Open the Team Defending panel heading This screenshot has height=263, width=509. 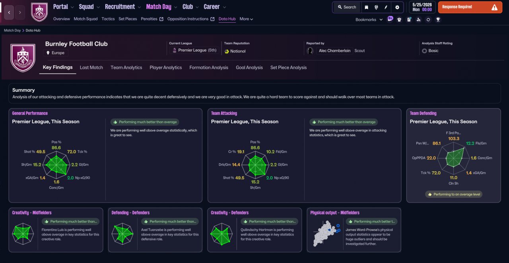coord(423,113)
